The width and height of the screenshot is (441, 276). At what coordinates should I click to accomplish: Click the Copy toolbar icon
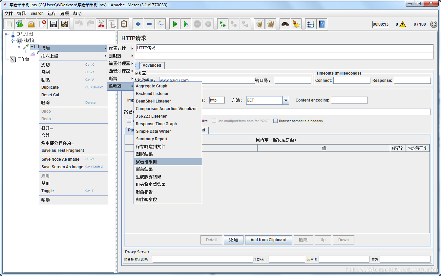112,24
